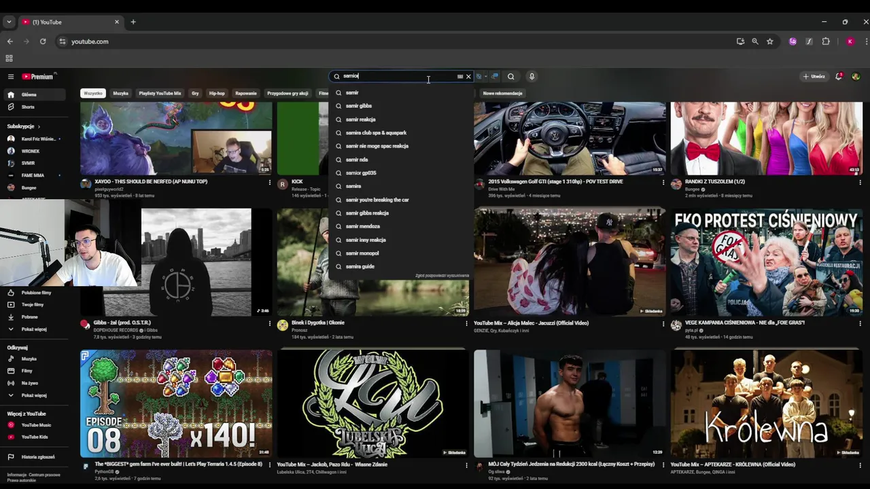Open the Chrome profile K avatar
The image size is (870, 489).
click(850, 41)
